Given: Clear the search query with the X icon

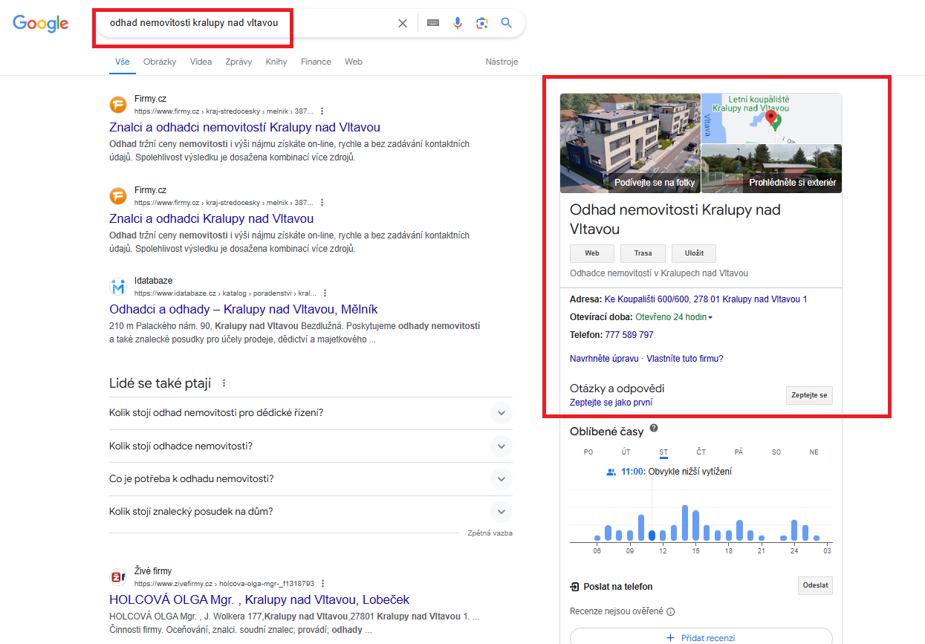Looking at the screenshot, I should click(x=403, y=23).
